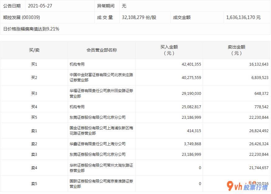Image resolution: width=271 pixels, height=194 pixels.
Task: Select sell amount 21,744,657
Action: [x=259, y=168]
